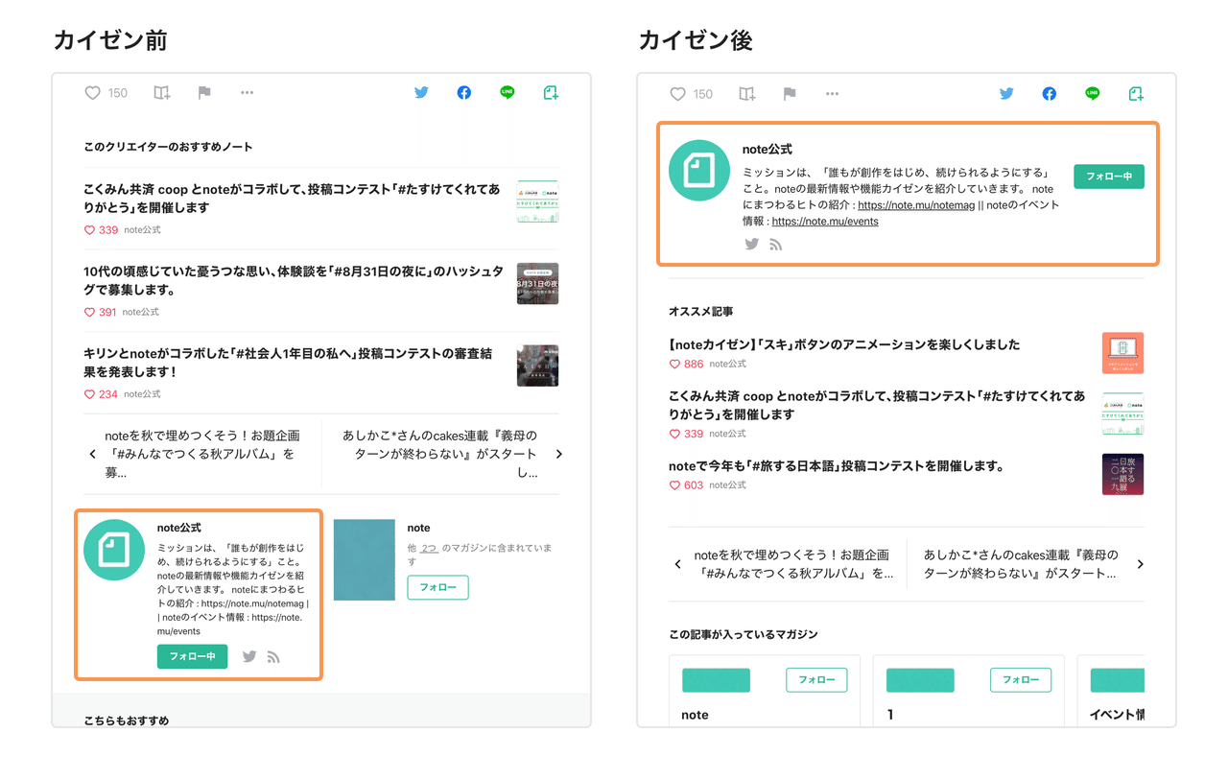1228x779 pixels.
Task: Click the heart like icon in the カイゼン前 panel
Action: 92,93
